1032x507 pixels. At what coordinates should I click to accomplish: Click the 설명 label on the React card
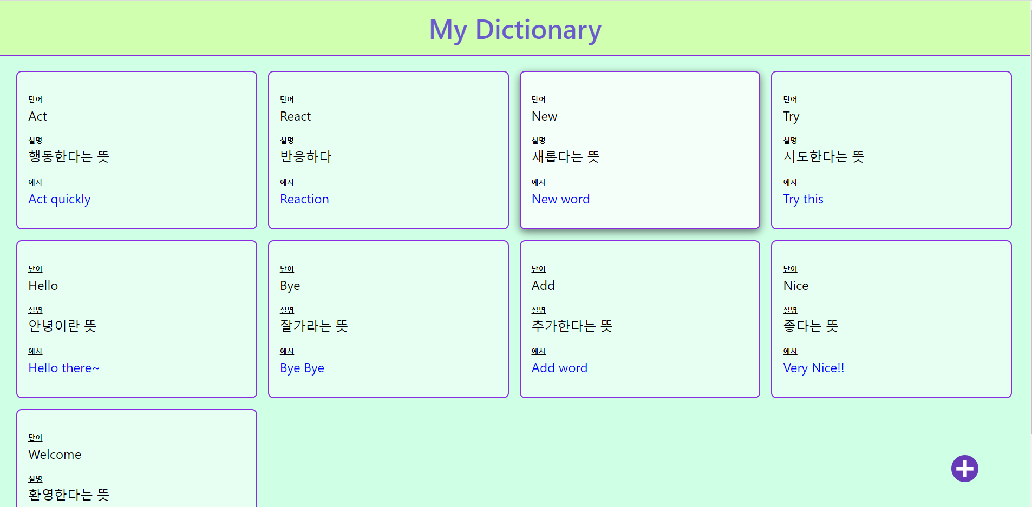tap(286, 140)
